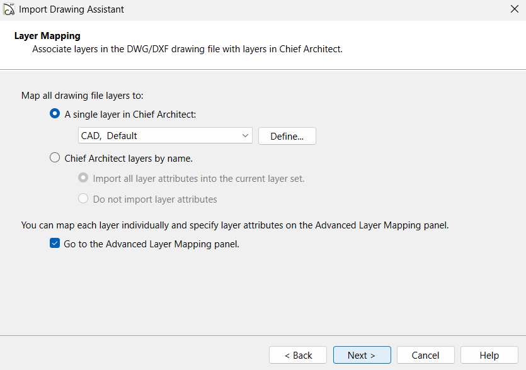Click the 'Import Drawing Assistant' title bar text
This screenshot has height=370, width=526.
[71, 9]
